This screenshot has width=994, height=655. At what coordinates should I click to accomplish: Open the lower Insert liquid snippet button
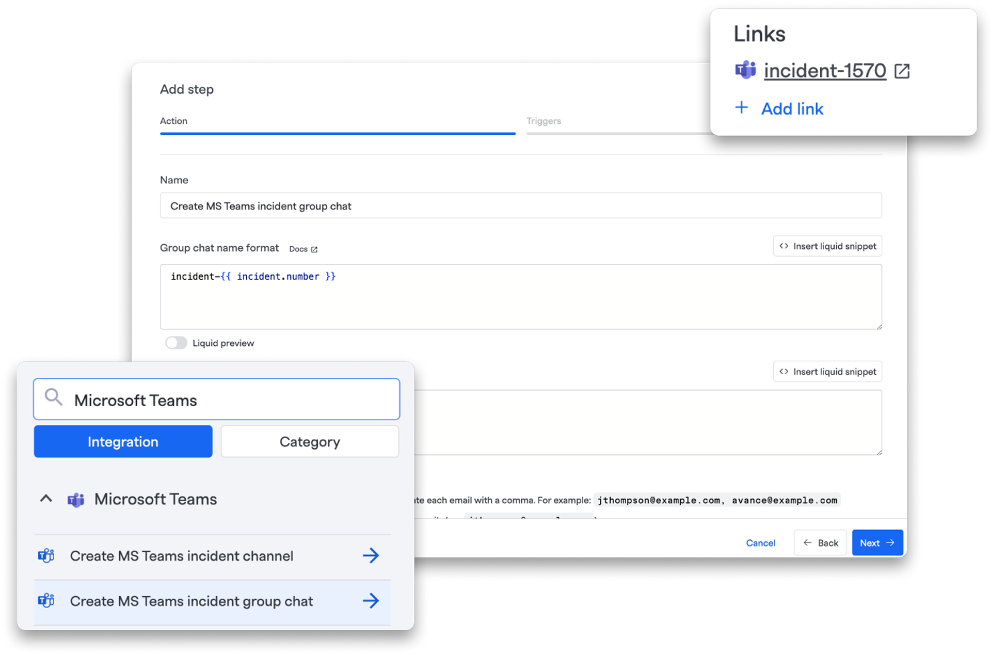pos(827,371)
